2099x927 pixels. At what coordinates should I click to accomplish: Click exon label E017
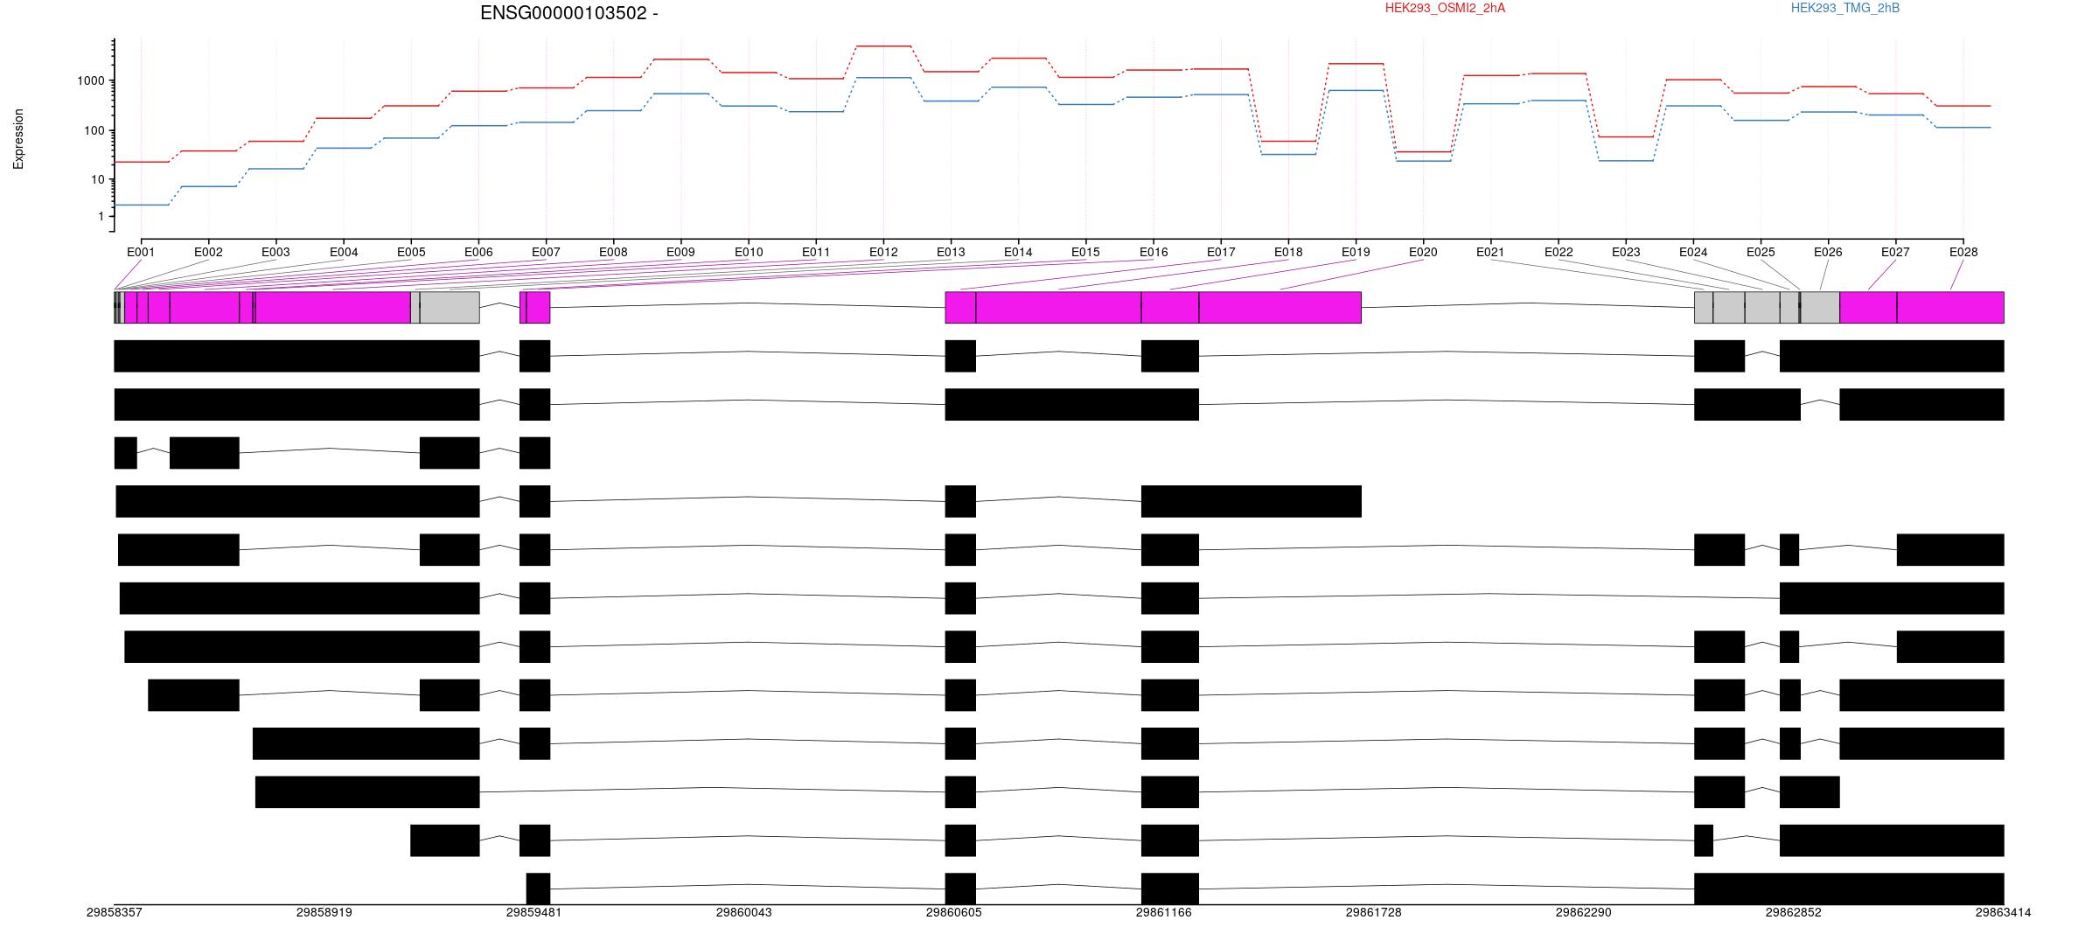coord(1221,253)
